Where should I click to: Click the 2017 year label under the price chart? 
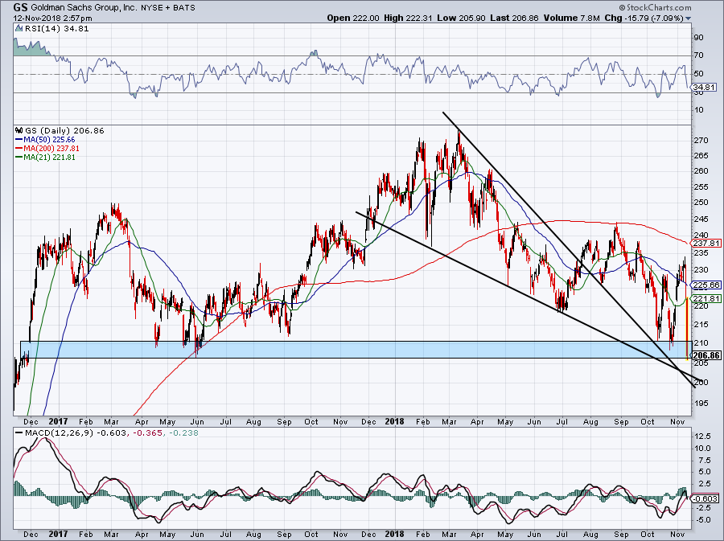pyautogui.click(x=58, y=421)
